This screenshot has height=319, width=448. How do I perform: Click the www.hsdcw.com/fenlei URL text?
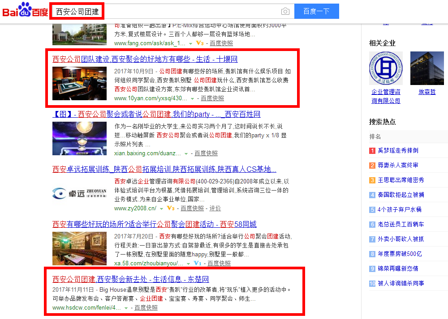click(x=86, y=307)
